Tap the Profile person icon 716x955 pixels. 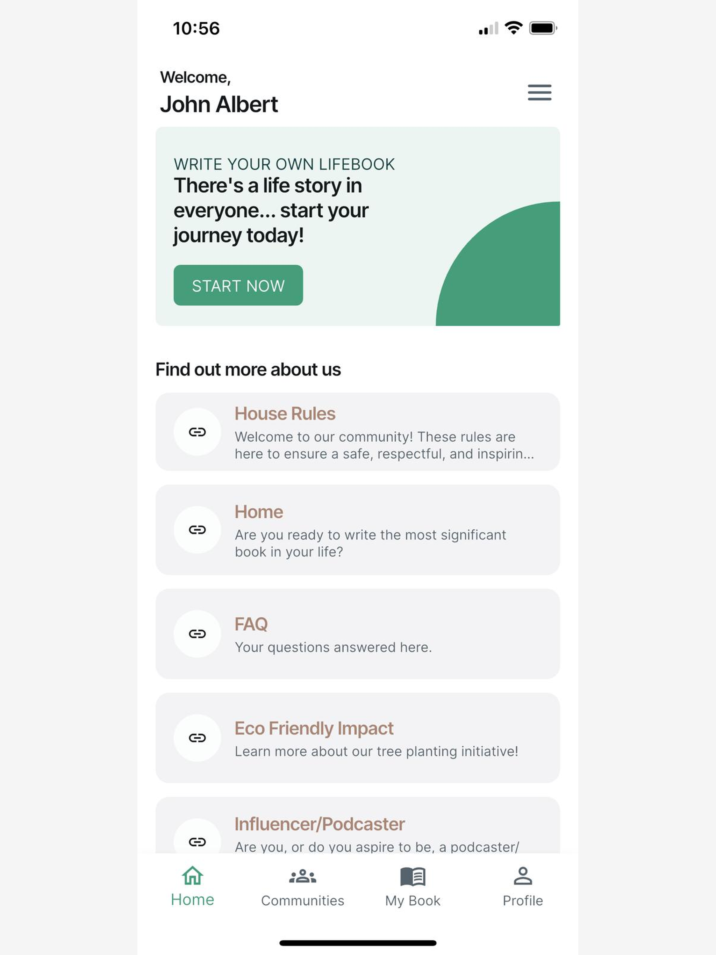(523, 876)
